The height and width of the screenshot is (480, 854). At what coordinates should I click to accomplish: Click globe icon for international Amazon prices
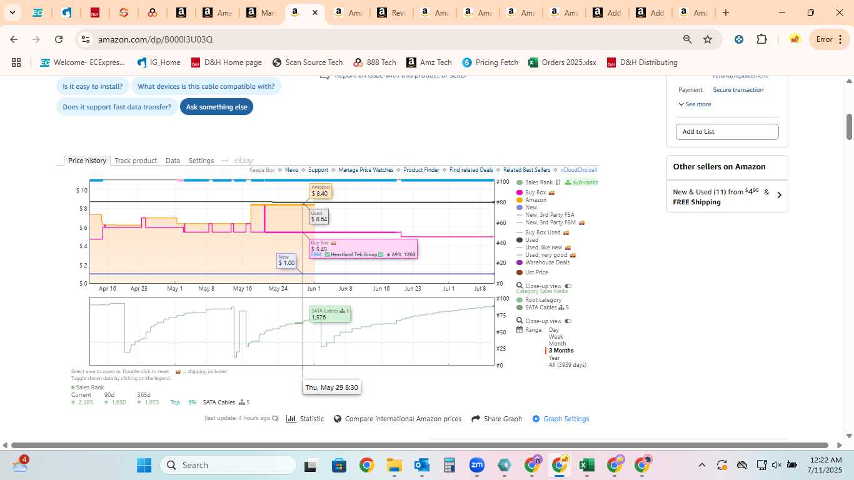(338, 419)
